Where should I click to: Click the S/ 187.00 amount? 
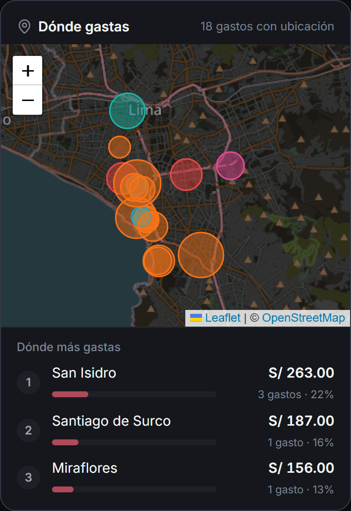click(301, 421)
